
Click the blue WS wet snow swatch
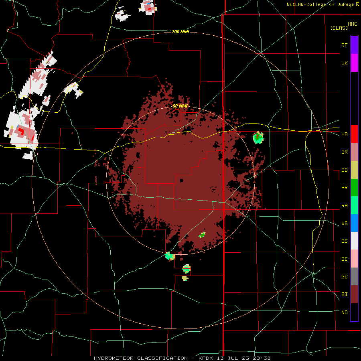pos(354,223)
